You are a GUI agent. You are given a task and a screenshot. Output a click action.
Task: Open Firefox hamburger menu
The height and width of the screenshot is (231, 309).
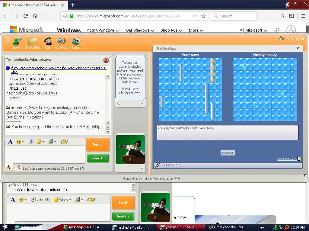coord(303,16)
